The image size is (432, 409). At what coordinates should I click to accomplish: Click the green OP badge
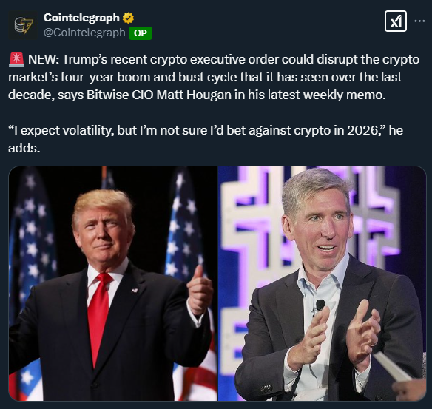point(141,33)
